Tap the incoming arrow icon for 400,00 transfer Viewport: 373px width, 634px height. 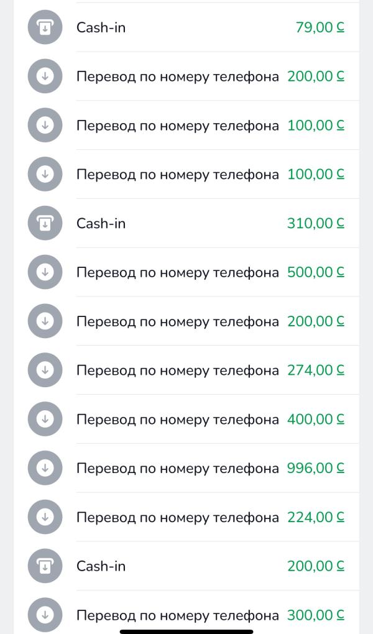pyautogui.click(x=45, y=419)
